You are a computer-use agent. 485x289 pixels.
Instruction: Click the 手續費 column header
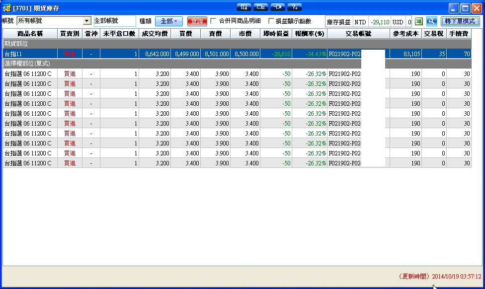tap(459, 34)
